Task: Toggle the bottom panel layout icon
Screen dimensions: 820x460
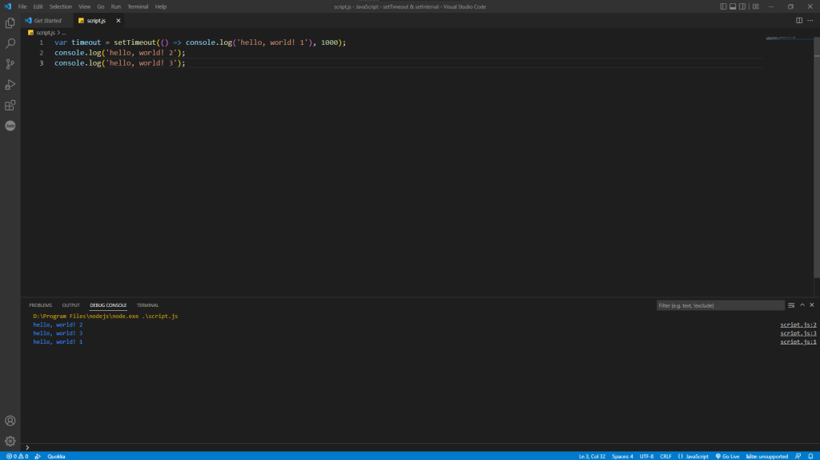Action: click(x=733, y=6)
